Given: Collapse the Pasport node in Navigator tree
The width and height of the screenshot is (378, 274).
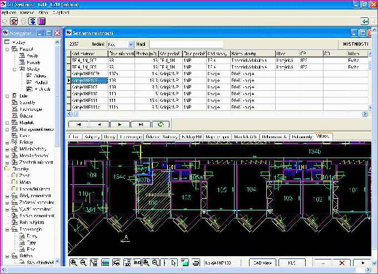Looking at the screenshot, I should point(7,49).
